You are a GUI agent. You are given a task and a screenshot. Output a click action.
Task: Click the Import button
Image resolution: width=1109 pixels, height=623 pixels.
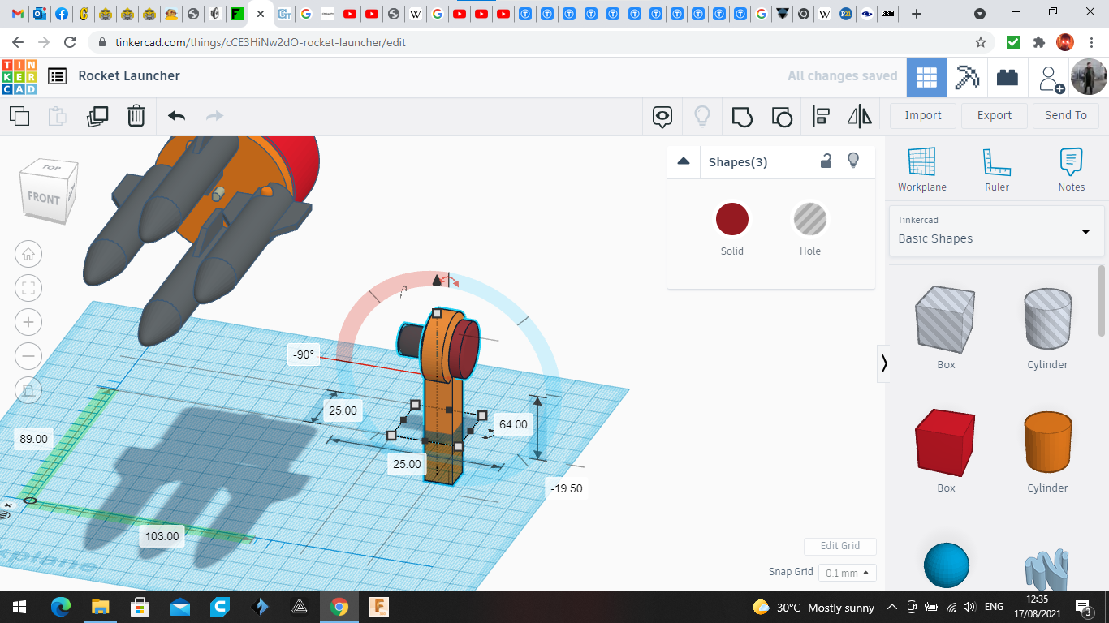click(x=922, y=115)
